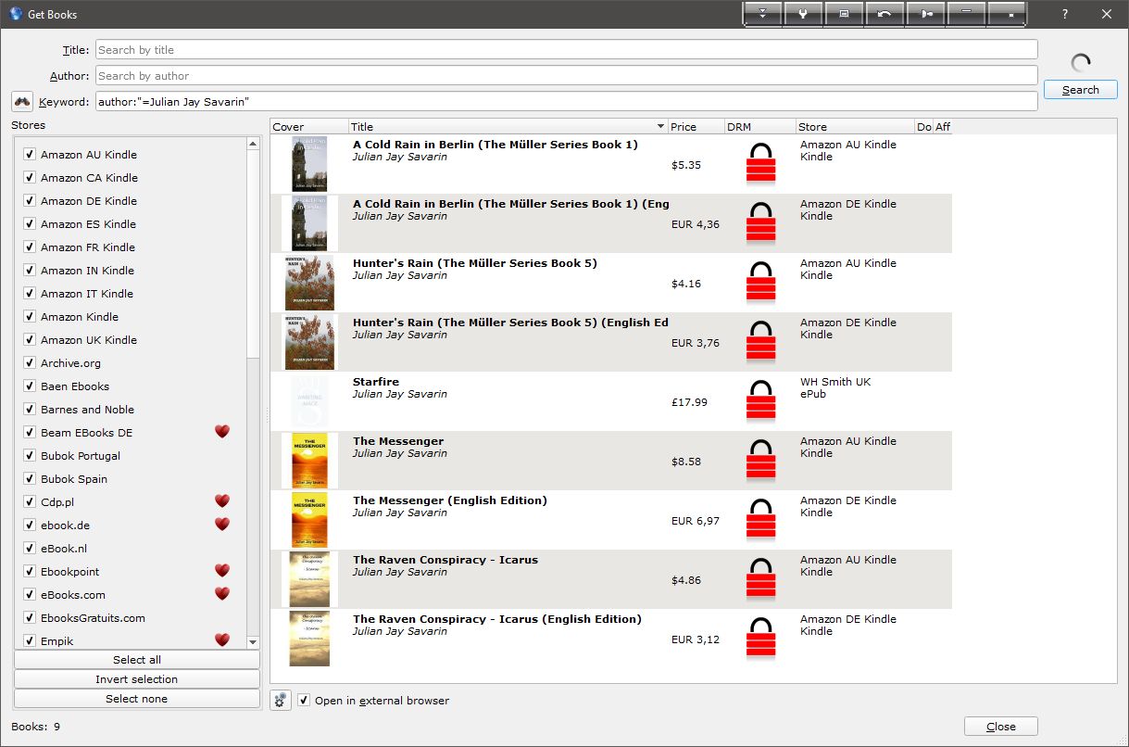Click the double-chevron down arrow toolbar icon
The image size is (1129, 747).
click(x=763, y=14)
